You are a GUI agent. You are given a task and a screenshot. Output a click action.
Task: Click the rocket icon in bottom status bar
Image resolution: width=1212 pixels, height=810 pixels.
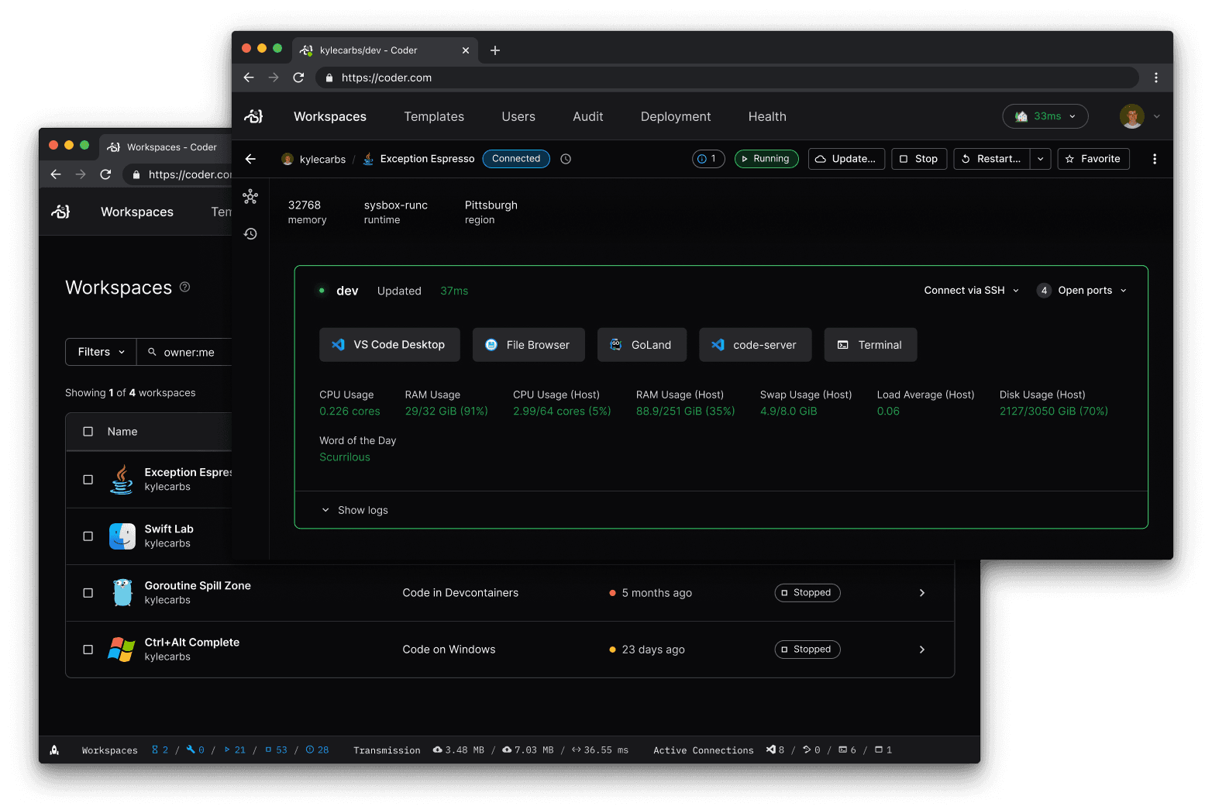tap(54, 750)
